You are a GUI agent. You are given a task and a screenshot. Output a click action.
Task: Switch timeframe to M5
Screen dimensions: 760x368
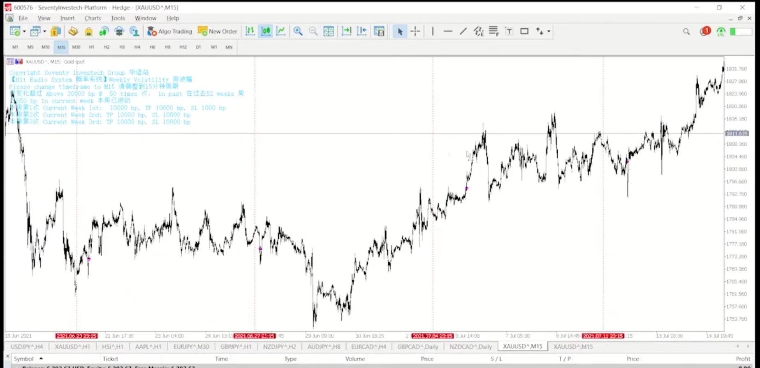(30, 47)
